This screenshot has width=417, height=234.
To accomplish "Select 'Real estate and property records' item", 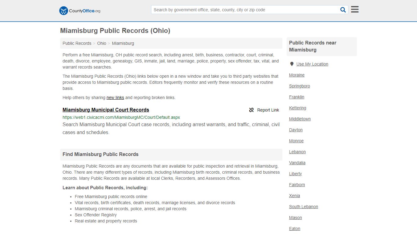I will (x=106, y=221).
